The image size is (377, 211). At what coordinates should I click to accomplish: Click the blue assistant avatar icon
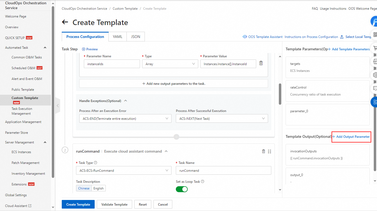tap(374, 21)
